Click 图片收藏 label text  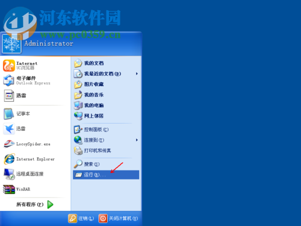(x=94, y=84)
